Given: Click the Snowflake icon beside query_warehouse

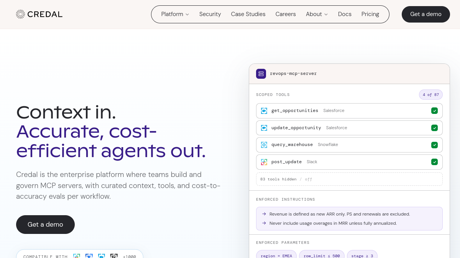Looking at the screenshot, I should (x=264, y=145).
